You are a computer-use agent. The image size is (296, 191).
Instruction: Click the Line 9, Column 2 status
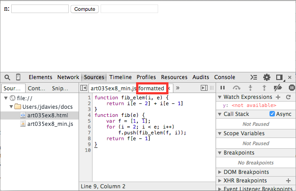coord(103,187)
